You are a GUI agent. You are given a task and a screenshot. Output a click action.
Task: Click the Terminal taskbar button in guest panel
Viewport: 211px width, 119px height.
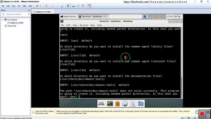click(93, 17)
